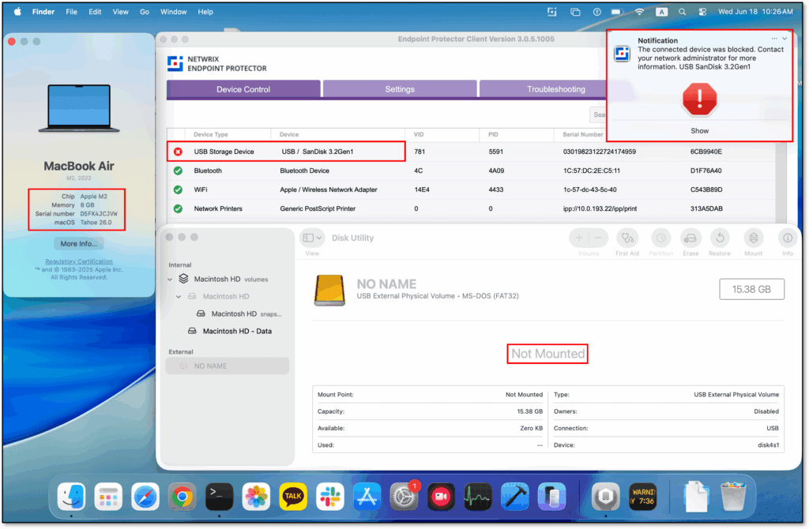
Task: Open the Edit menu
Action: point(95,11)
